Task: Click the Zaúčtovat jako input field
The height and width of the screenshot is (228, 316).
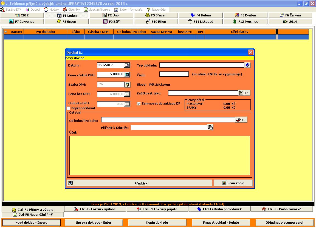Action: point(203,93)
